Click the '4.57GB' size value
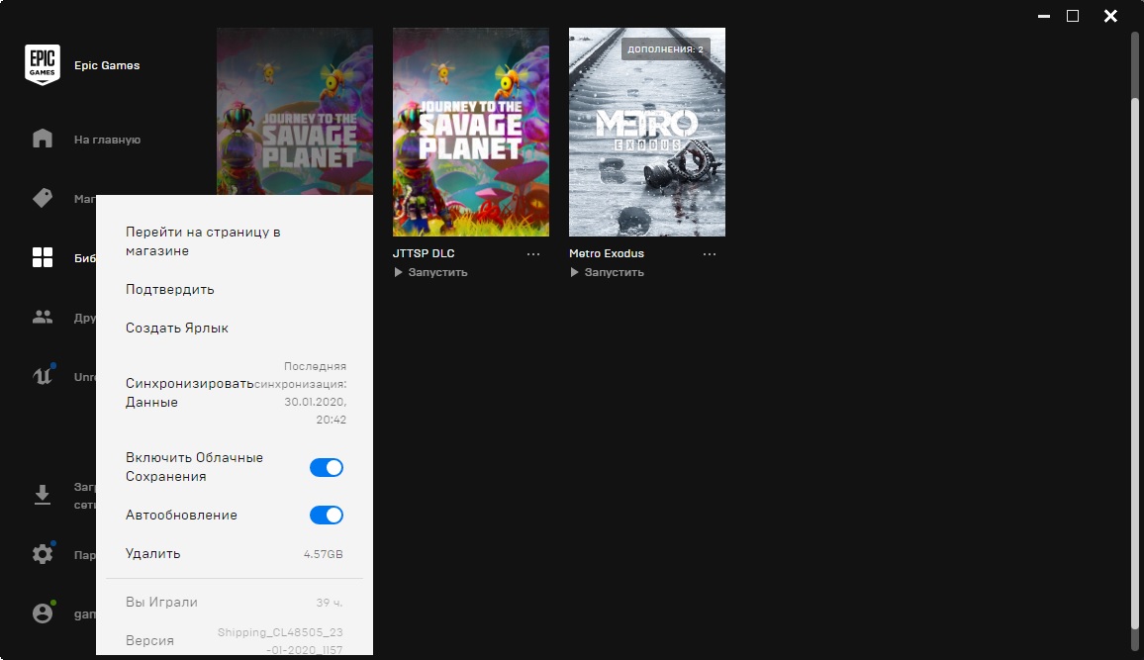Image resolution: width=1144 pixels, height=660 pixels. (x=324, y=554)
